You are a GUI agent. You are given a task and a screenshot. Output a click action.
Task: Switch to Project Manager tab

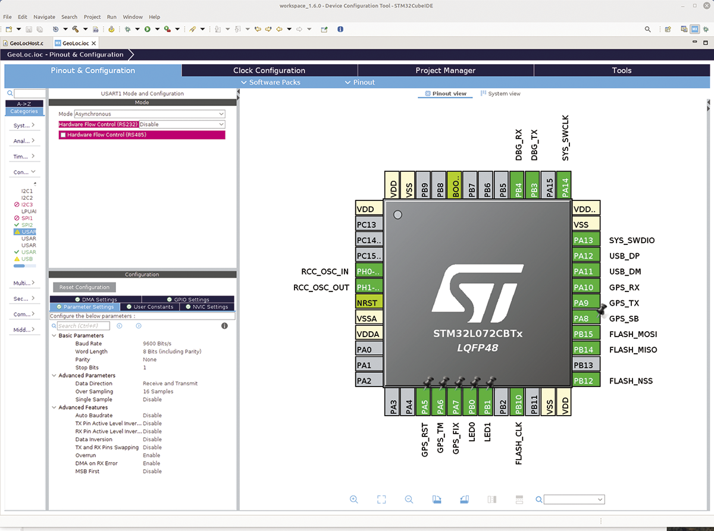click(x=445, y=70)
